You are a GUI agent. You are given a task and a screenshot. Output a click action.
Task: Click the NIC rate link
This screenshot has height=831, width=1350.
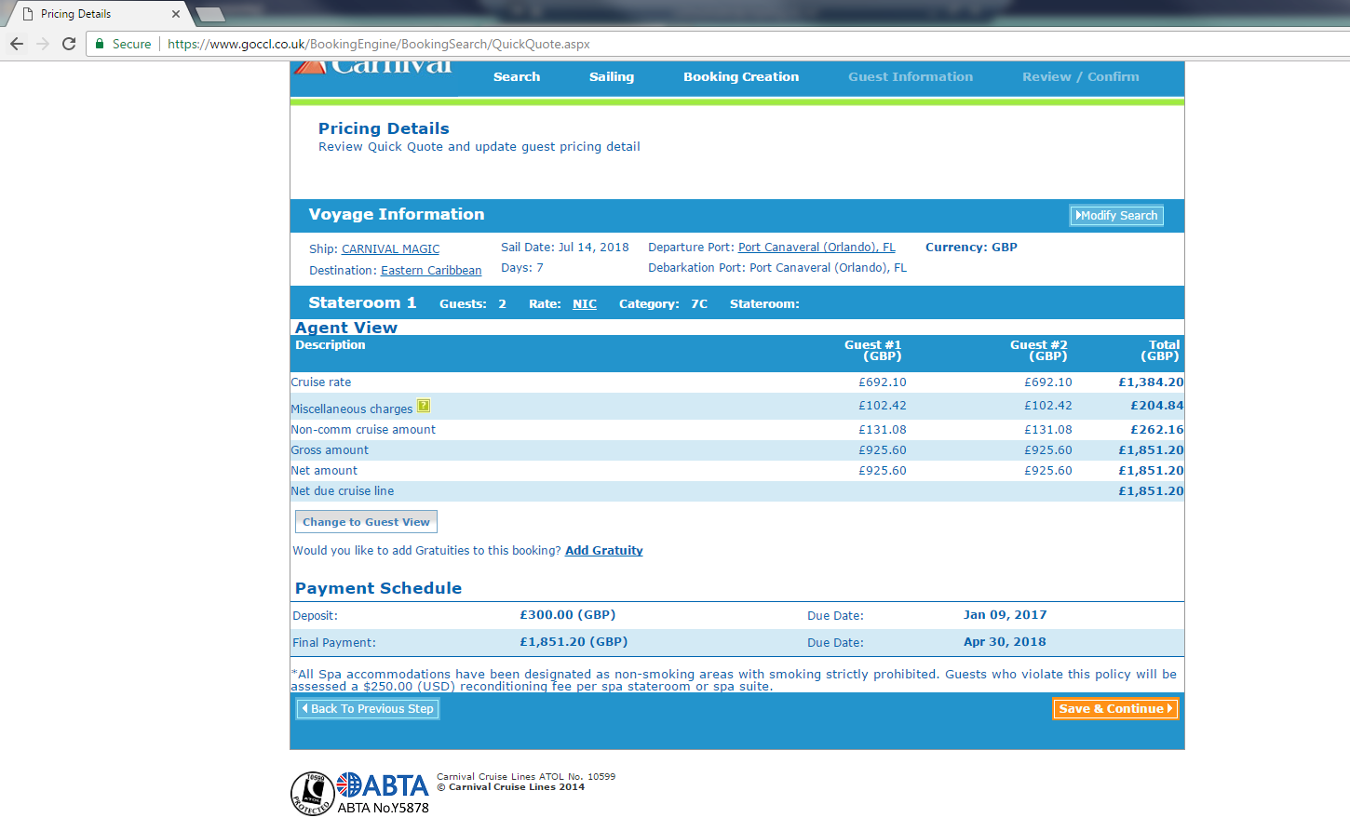click(585, 304)
